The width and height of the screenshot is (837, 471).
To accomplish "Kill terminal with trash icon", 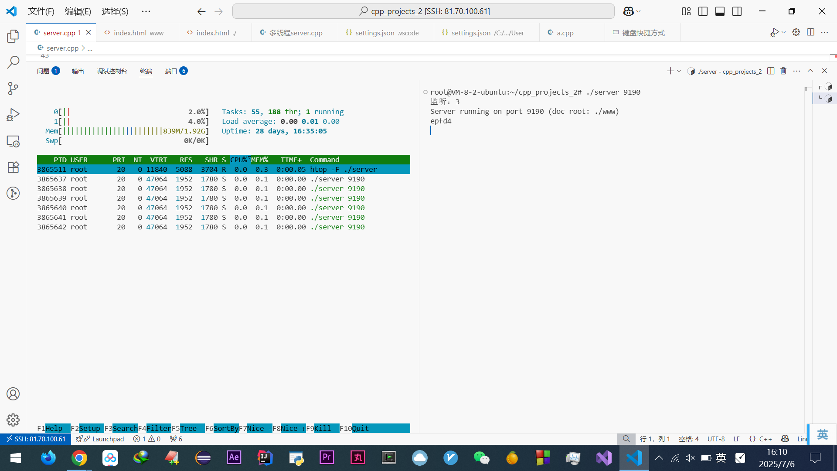I will point(783,71).
